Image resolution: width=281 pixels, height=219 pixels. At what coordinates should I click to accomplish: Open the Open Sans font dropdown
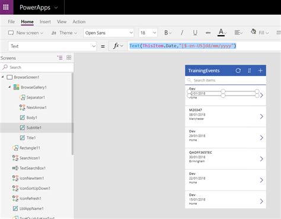tap(108, 33)
